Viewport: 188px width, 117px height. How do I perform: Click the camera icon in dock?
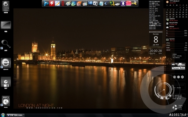[x=95, y=4]
